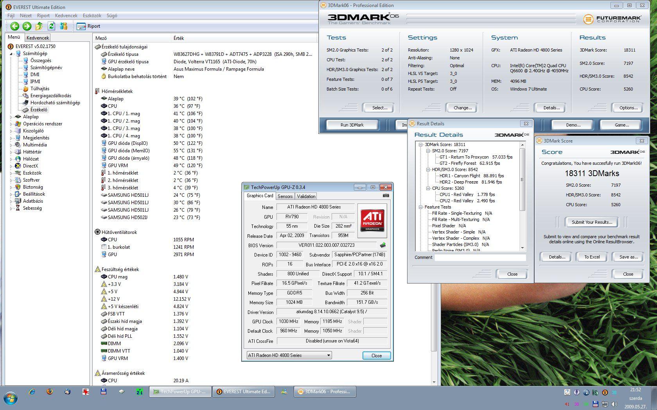The width and height of the screenshot is (657, 410).
Task: Close the GPU-Z window with the Close button
Action: coord(377,355)
